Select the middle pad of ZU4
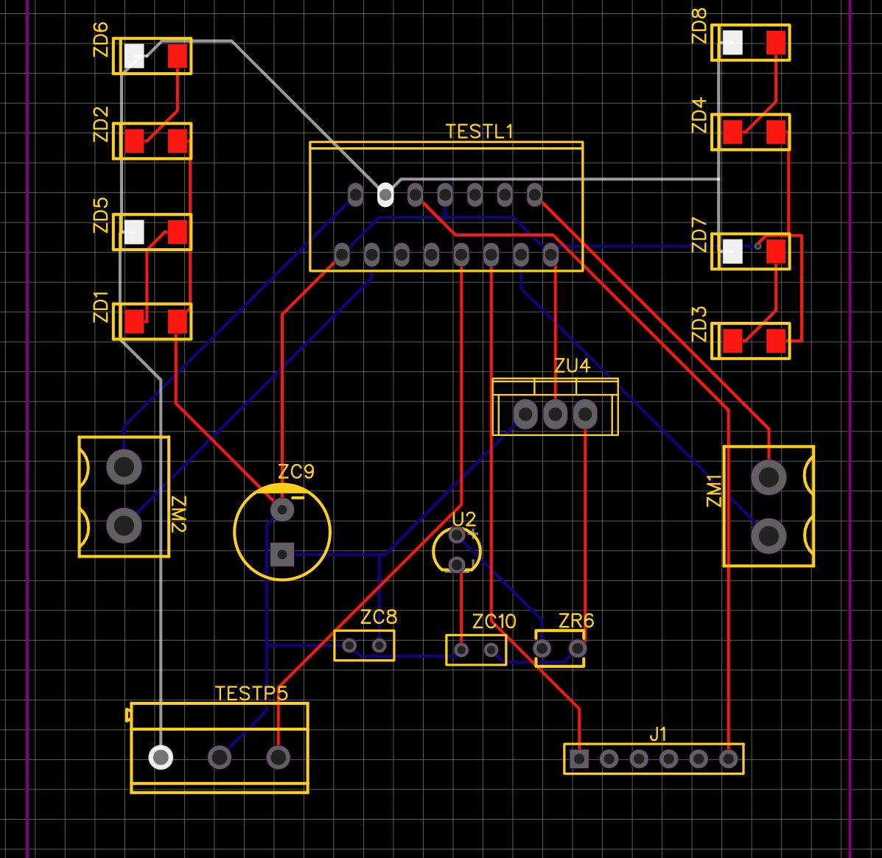Image resolution: width=882 pixels, height=858 pixels. pos(555,415)
